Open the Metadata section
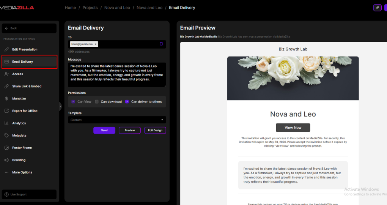This screenshot has height=205, width=387. click(29, 136)
